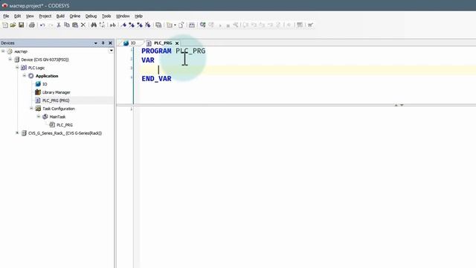Close the PLC_PRG tab
This screenshot has height=268, width=476.
pos(177,43)
